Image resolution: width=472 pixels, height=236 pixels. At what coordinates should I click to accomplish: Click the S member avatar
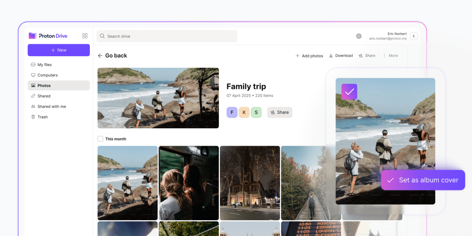pyautogui.click(x=256, y=112)
